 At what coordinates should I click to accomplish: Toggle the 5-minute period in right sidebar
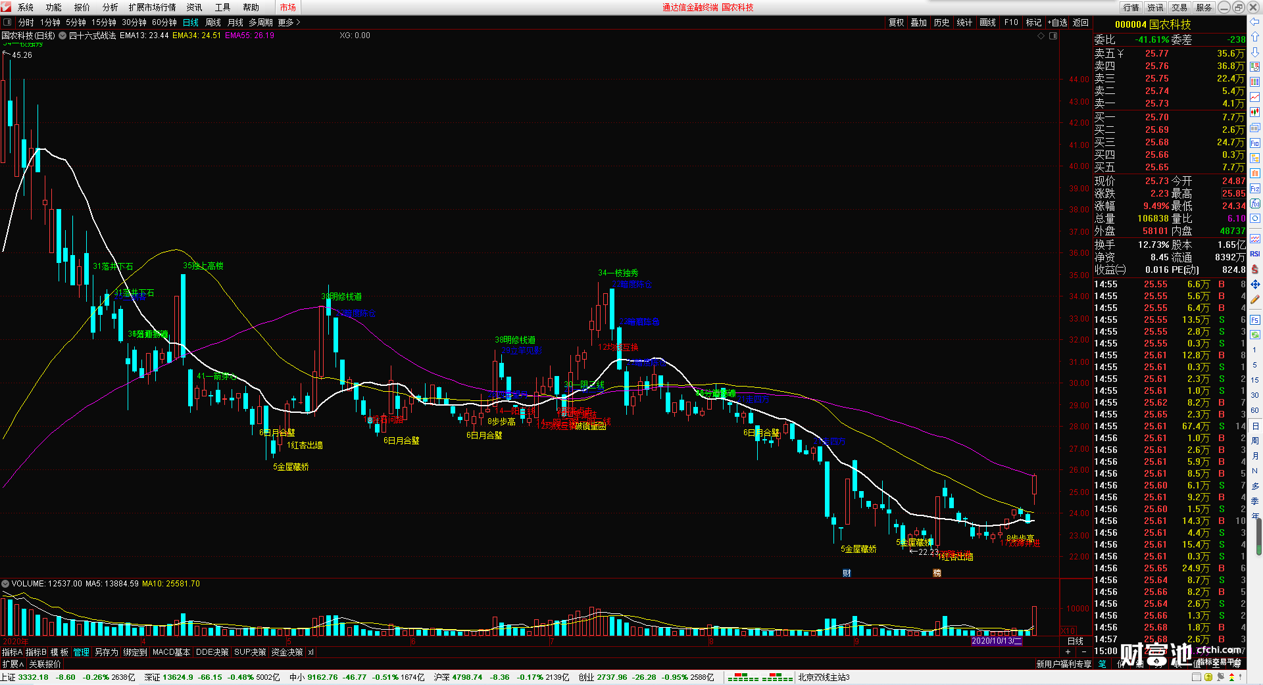click(x=1255, y=365)
